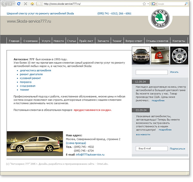The height and width of the screenshot is (182, 193).
Task: Click the info@777autoservice.ru email link
Action: tap(90, 155)
